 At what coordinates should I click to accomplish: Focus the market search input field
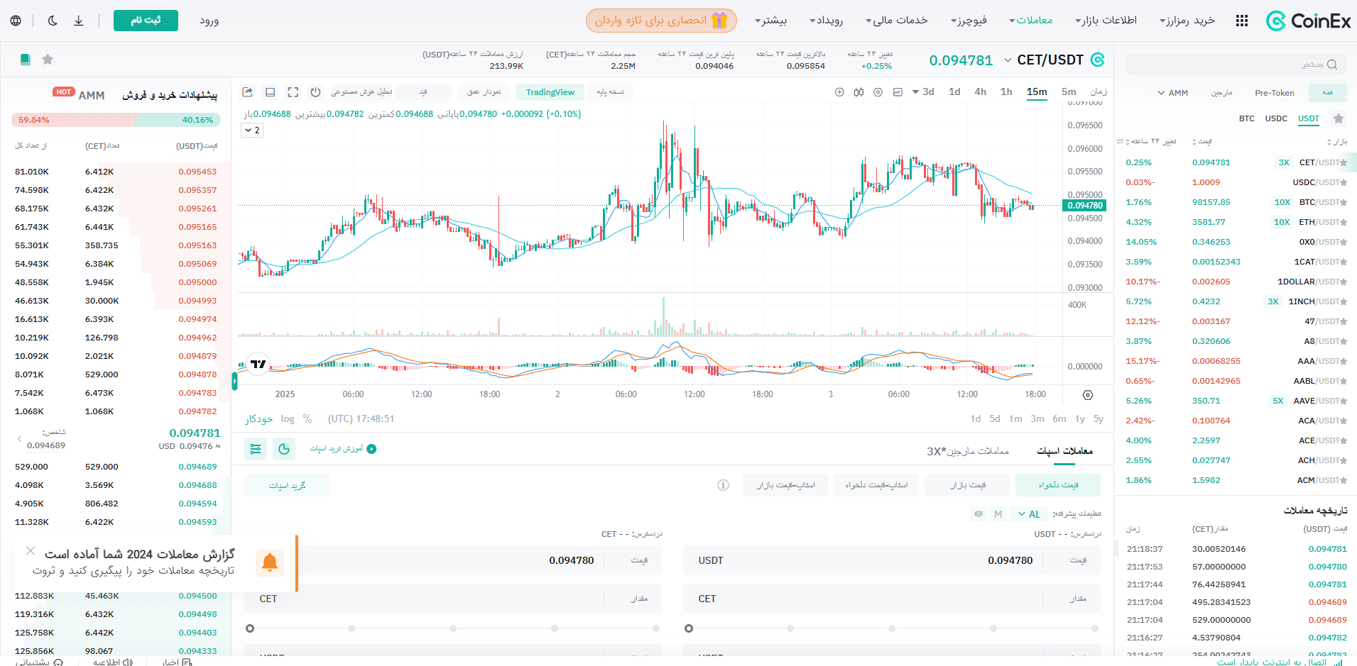pyautogui.click(x=1236, y=65)
